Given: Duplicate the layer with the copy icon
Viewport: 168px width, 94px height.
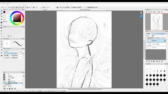Looking at the screenshot, I should [157, 61].
